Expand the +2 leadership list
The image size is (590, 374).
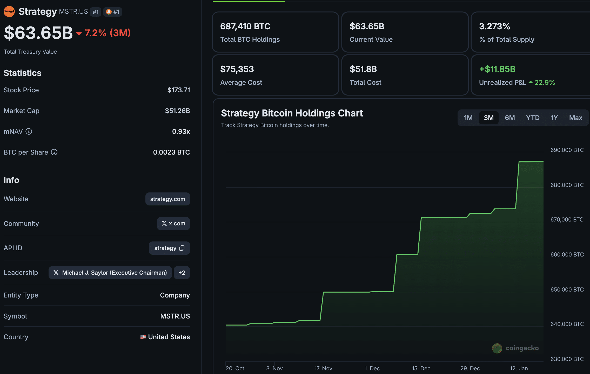(x=182, y=273)
